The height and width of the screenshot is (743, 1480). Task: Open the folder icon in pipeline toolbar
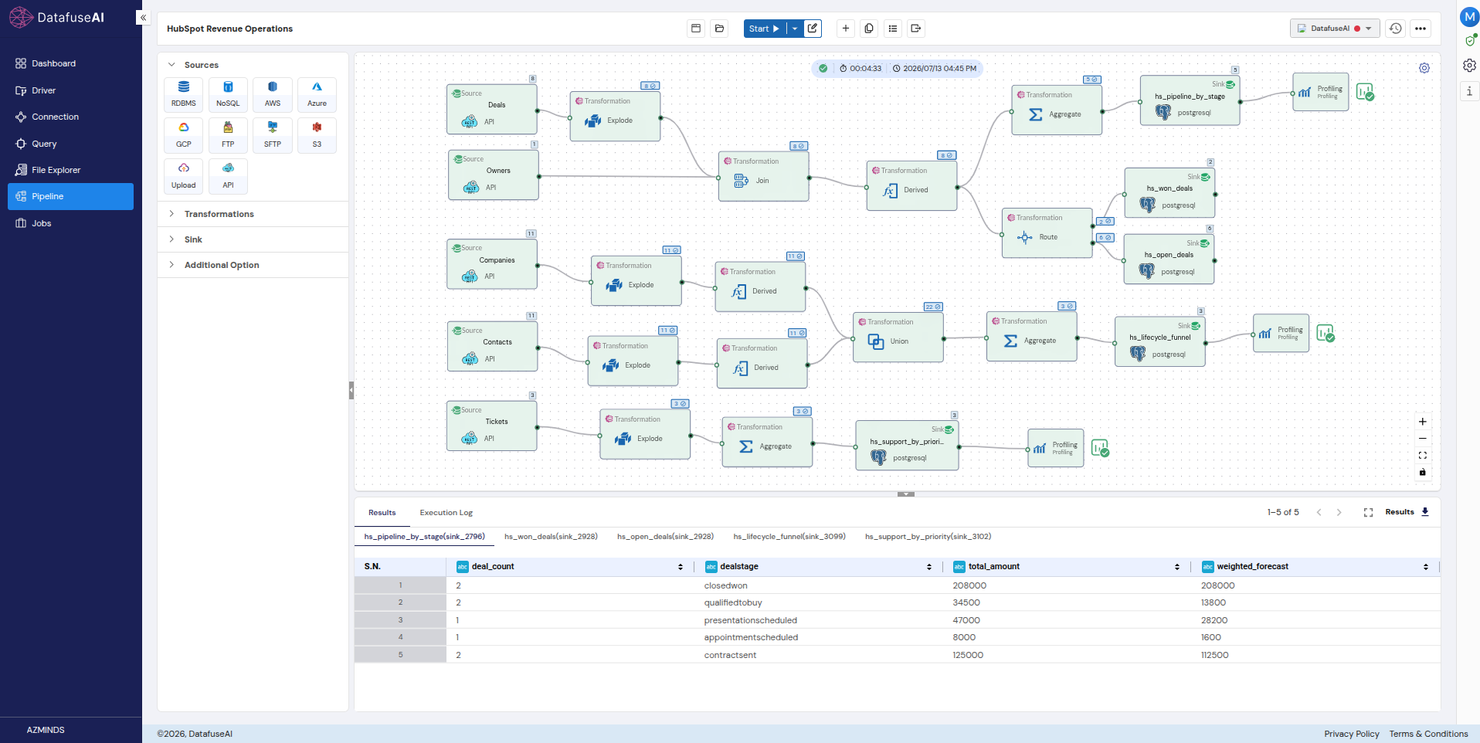[x=720, y=29]
